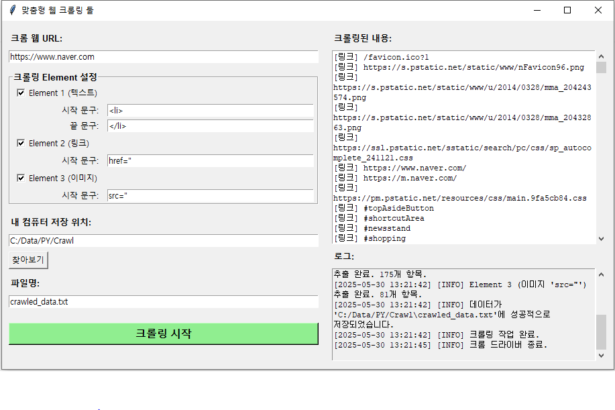Click the '#newsstand' link line
The width and height of the screenshot is (615, 410).
[x=372, y=228]
